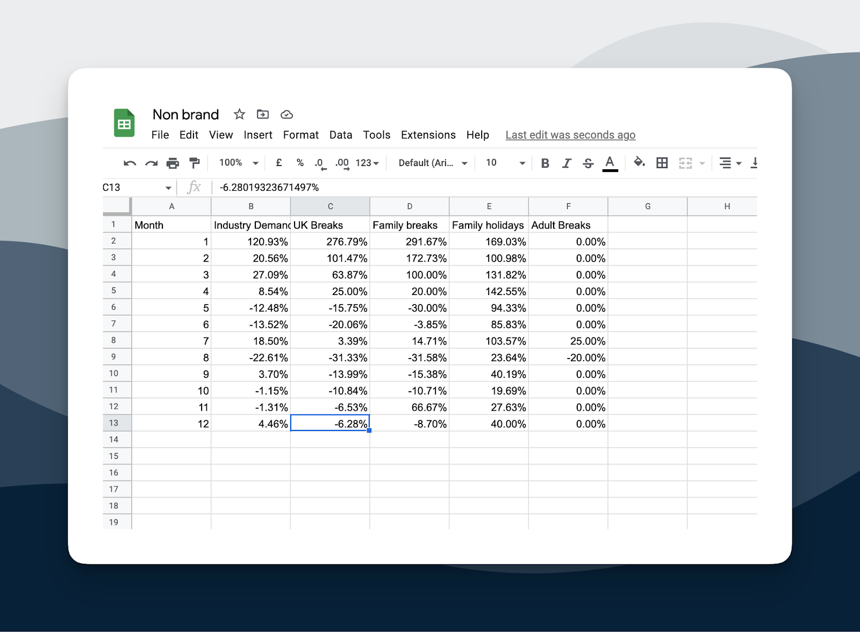Viewport: 860px width, 632px height.
Task: Open the View menu
Action: pos(221,135)
